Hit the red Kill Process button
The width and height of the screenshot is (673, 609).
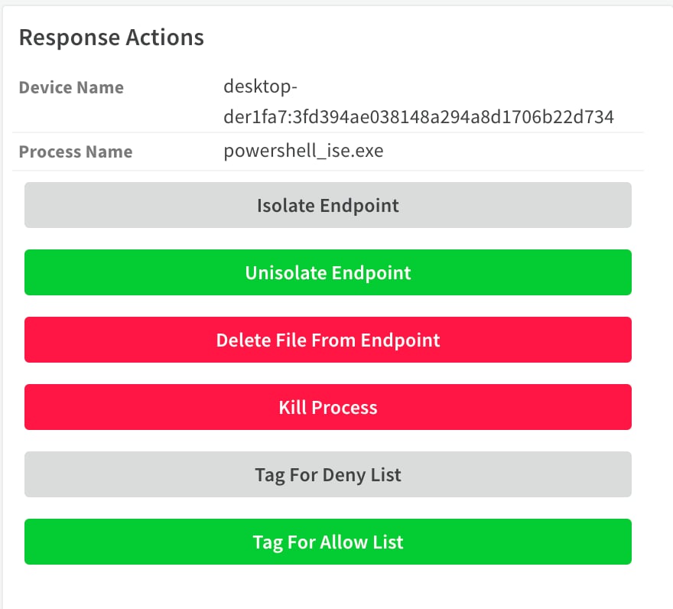(328, 407)
